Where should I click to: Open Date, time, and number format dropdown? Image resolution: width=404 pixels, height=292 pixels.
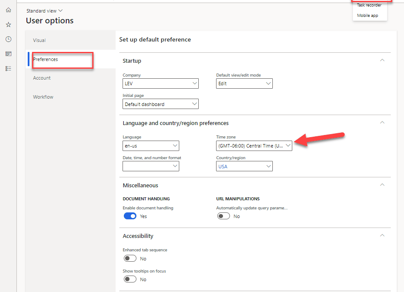151,166
